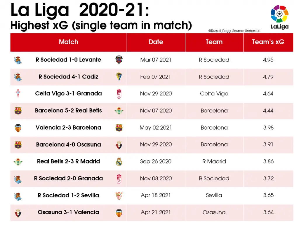Click the Osasuna 3-1 Valencia match text
The width and height of the screenshot is (299, 230).
pyautogui.click(x=68, y=212)
